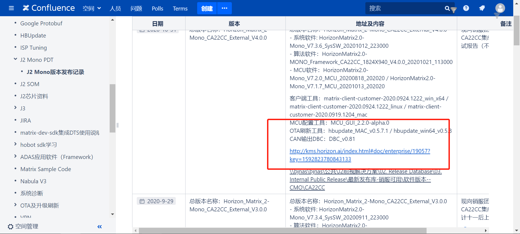520x234 pixels.
Task: Expand the J3 tree node
Action: pyautogui.click(x=15, y=108)
